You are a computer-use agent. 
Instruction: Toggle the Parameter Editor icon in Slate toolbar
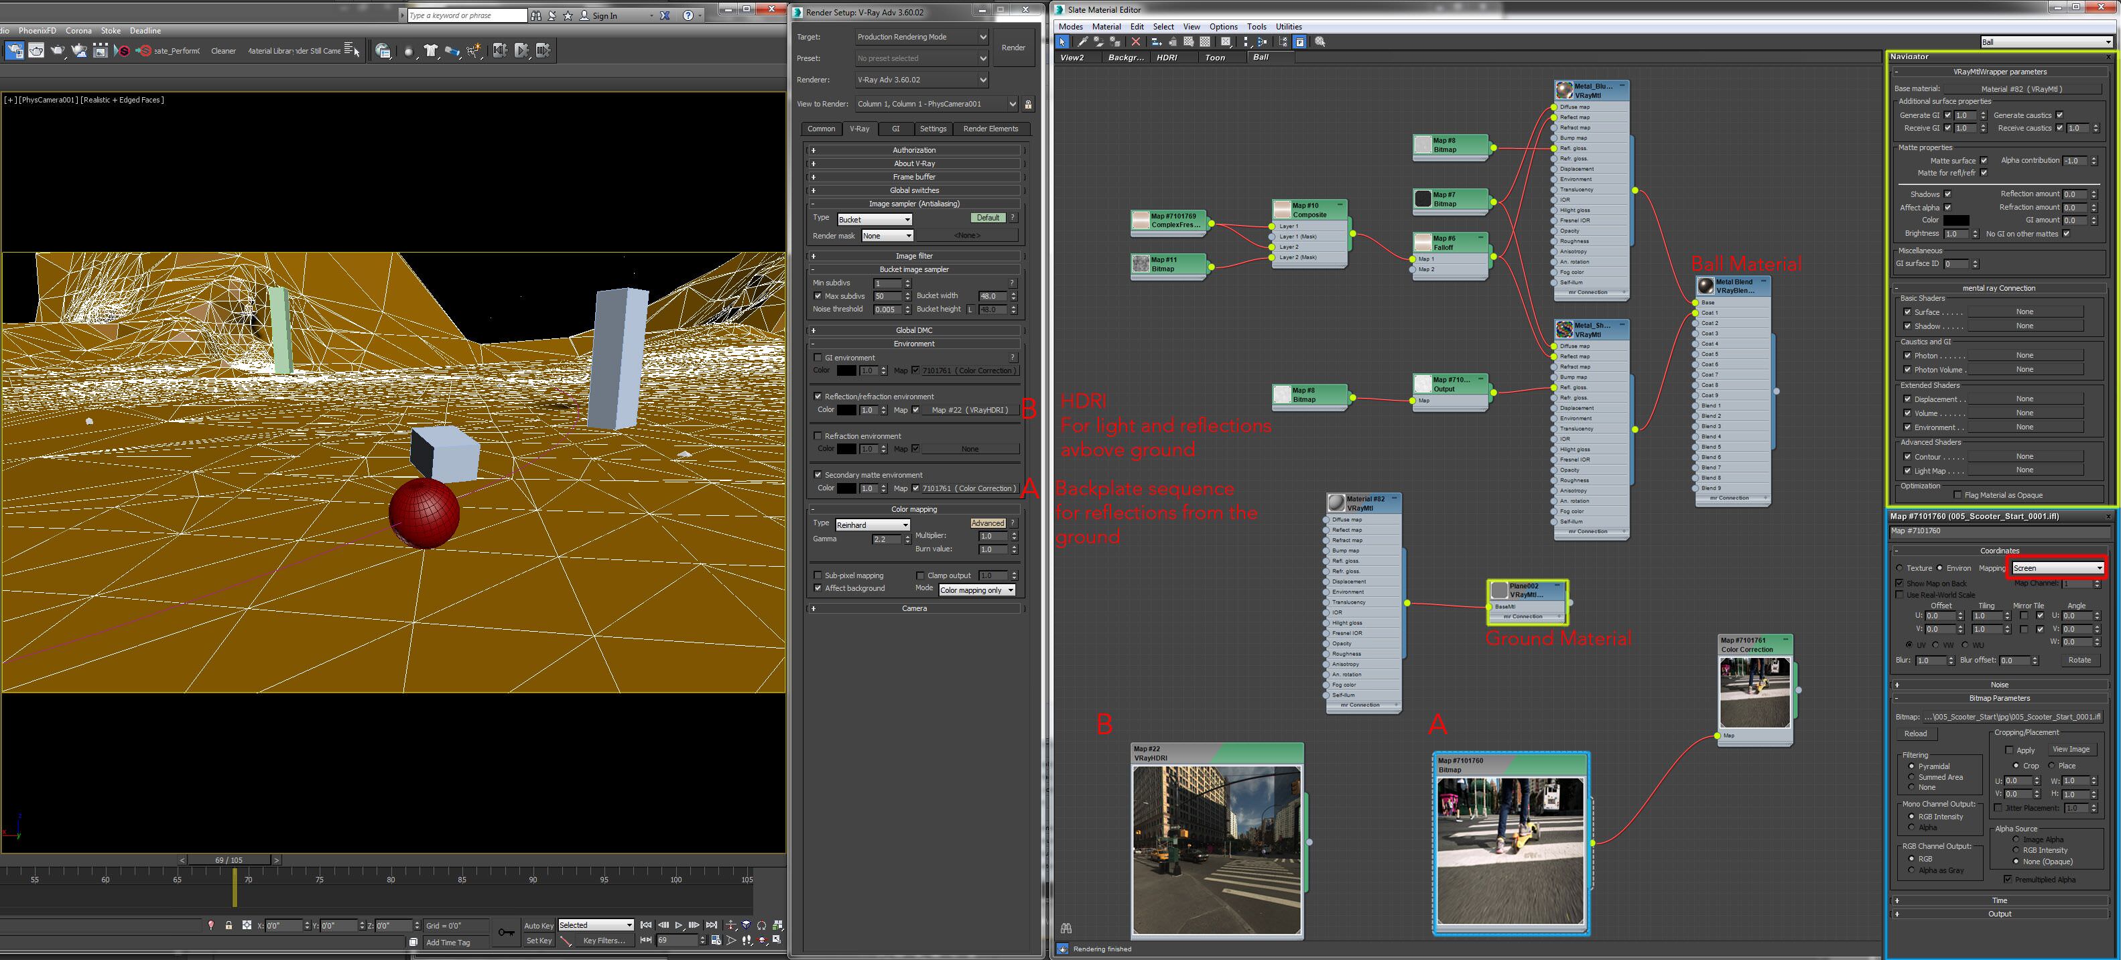point(1299,41)
